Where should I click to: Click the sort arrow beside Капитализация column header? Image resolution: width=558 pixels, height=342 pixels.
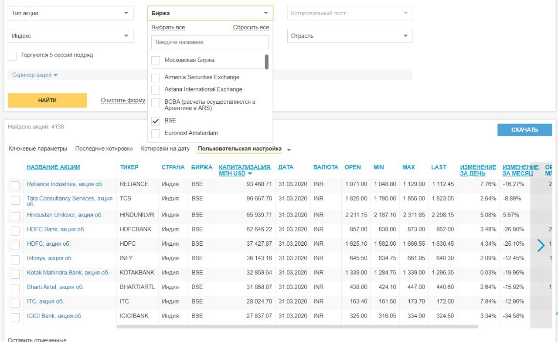(x=250, y=174)
